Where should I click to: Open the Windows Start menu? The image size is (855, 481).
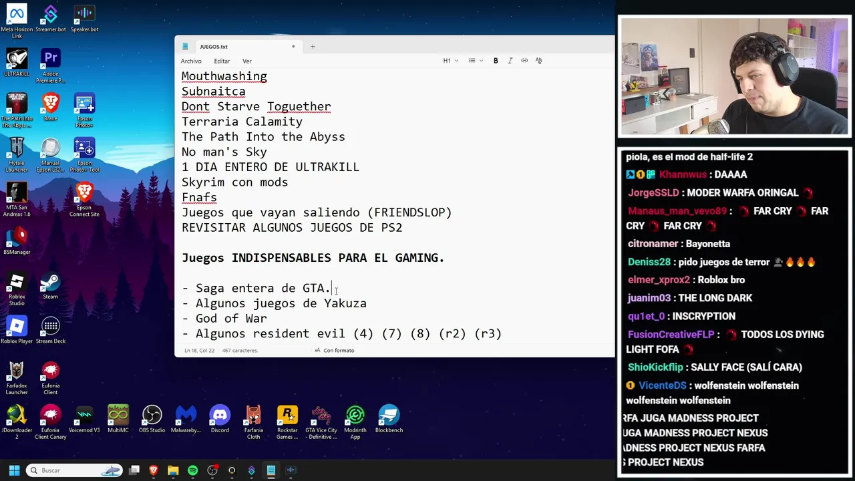pyautogui.click(x=14, y=470)
